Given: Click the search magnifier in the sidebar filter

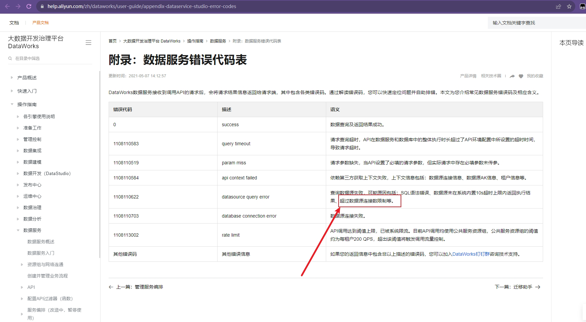Looking at the screenshot, I should point(10,58).
